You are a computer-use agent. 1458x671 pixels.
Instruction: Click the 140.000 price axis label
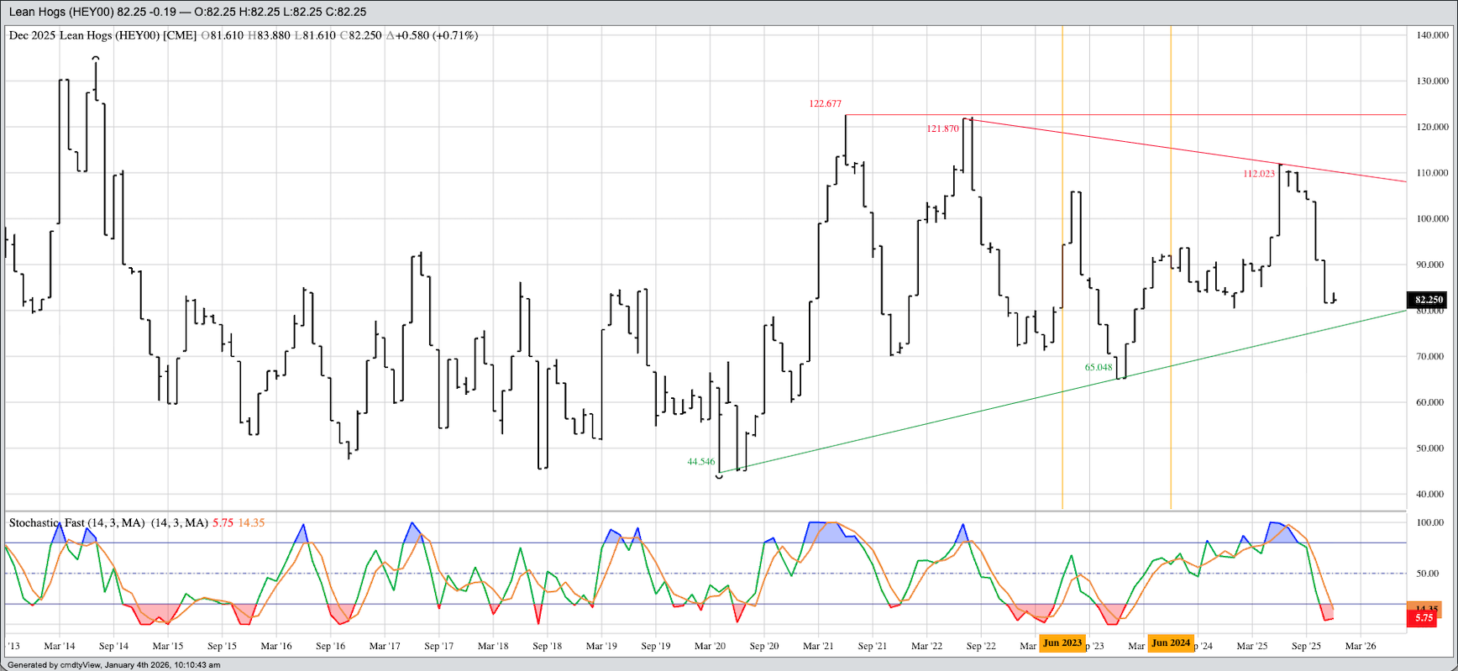1432,35
